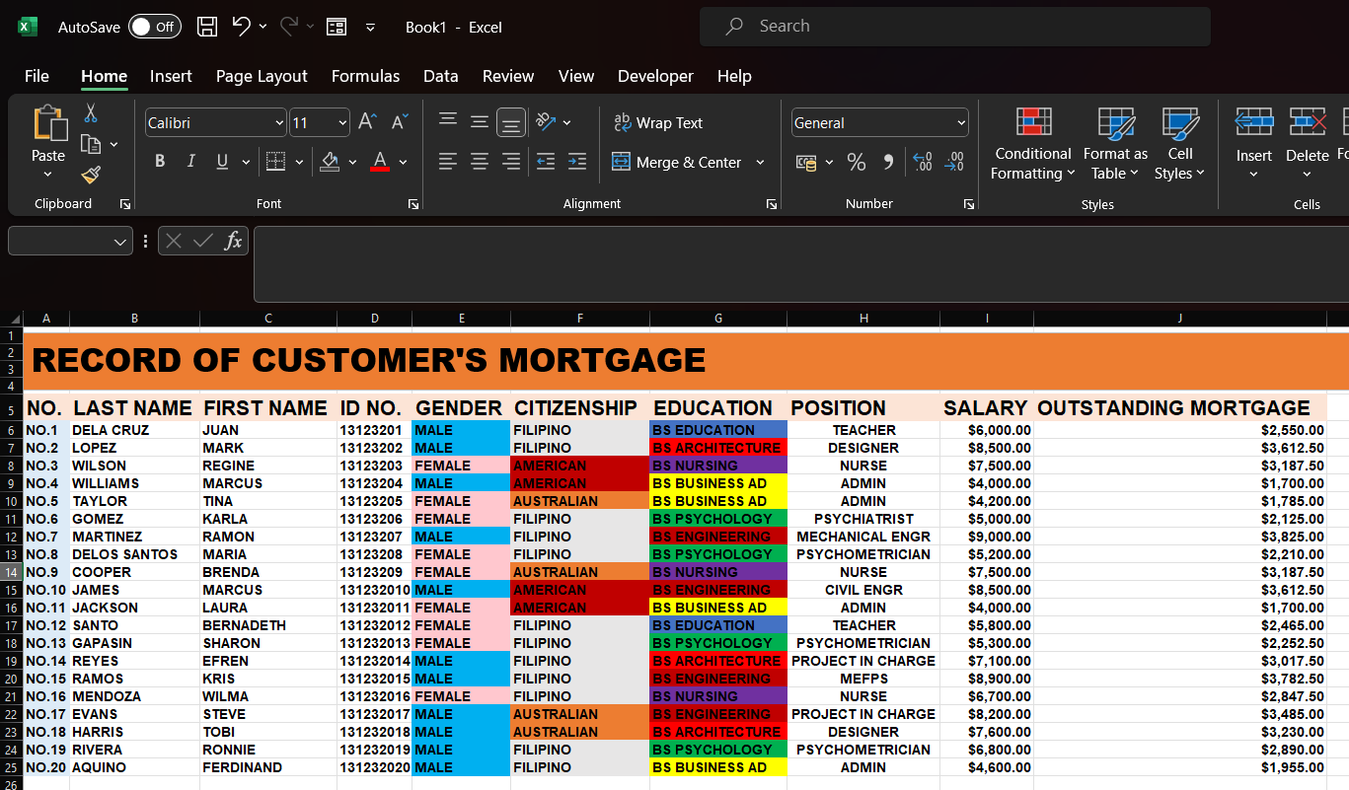Click Center horizontal alignment icon

(480, 162)
